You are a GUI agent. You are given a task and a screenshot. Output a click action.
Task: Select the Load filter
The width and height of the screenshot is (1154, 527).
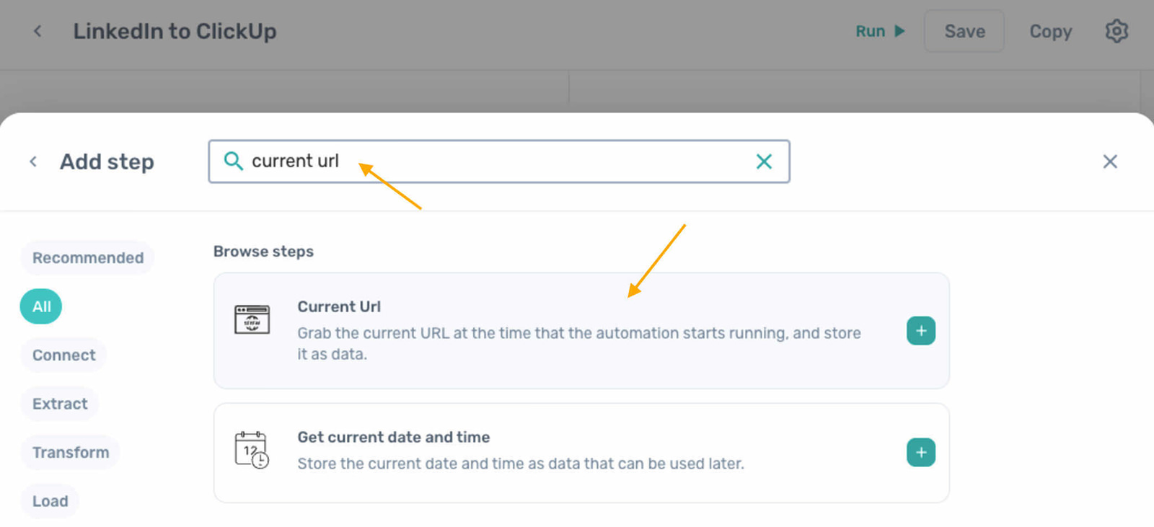click(50, 501)
